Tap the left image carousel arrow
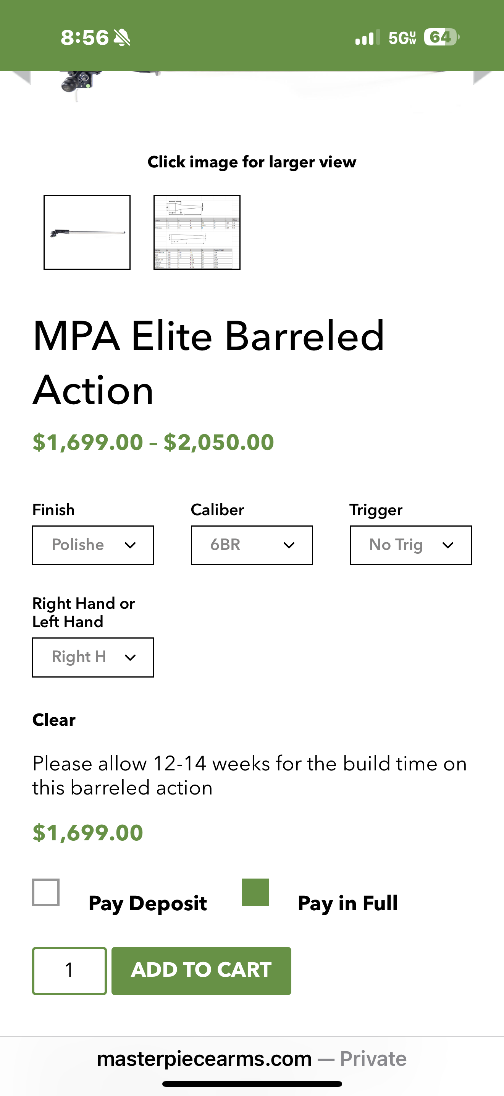 (21, 78)
